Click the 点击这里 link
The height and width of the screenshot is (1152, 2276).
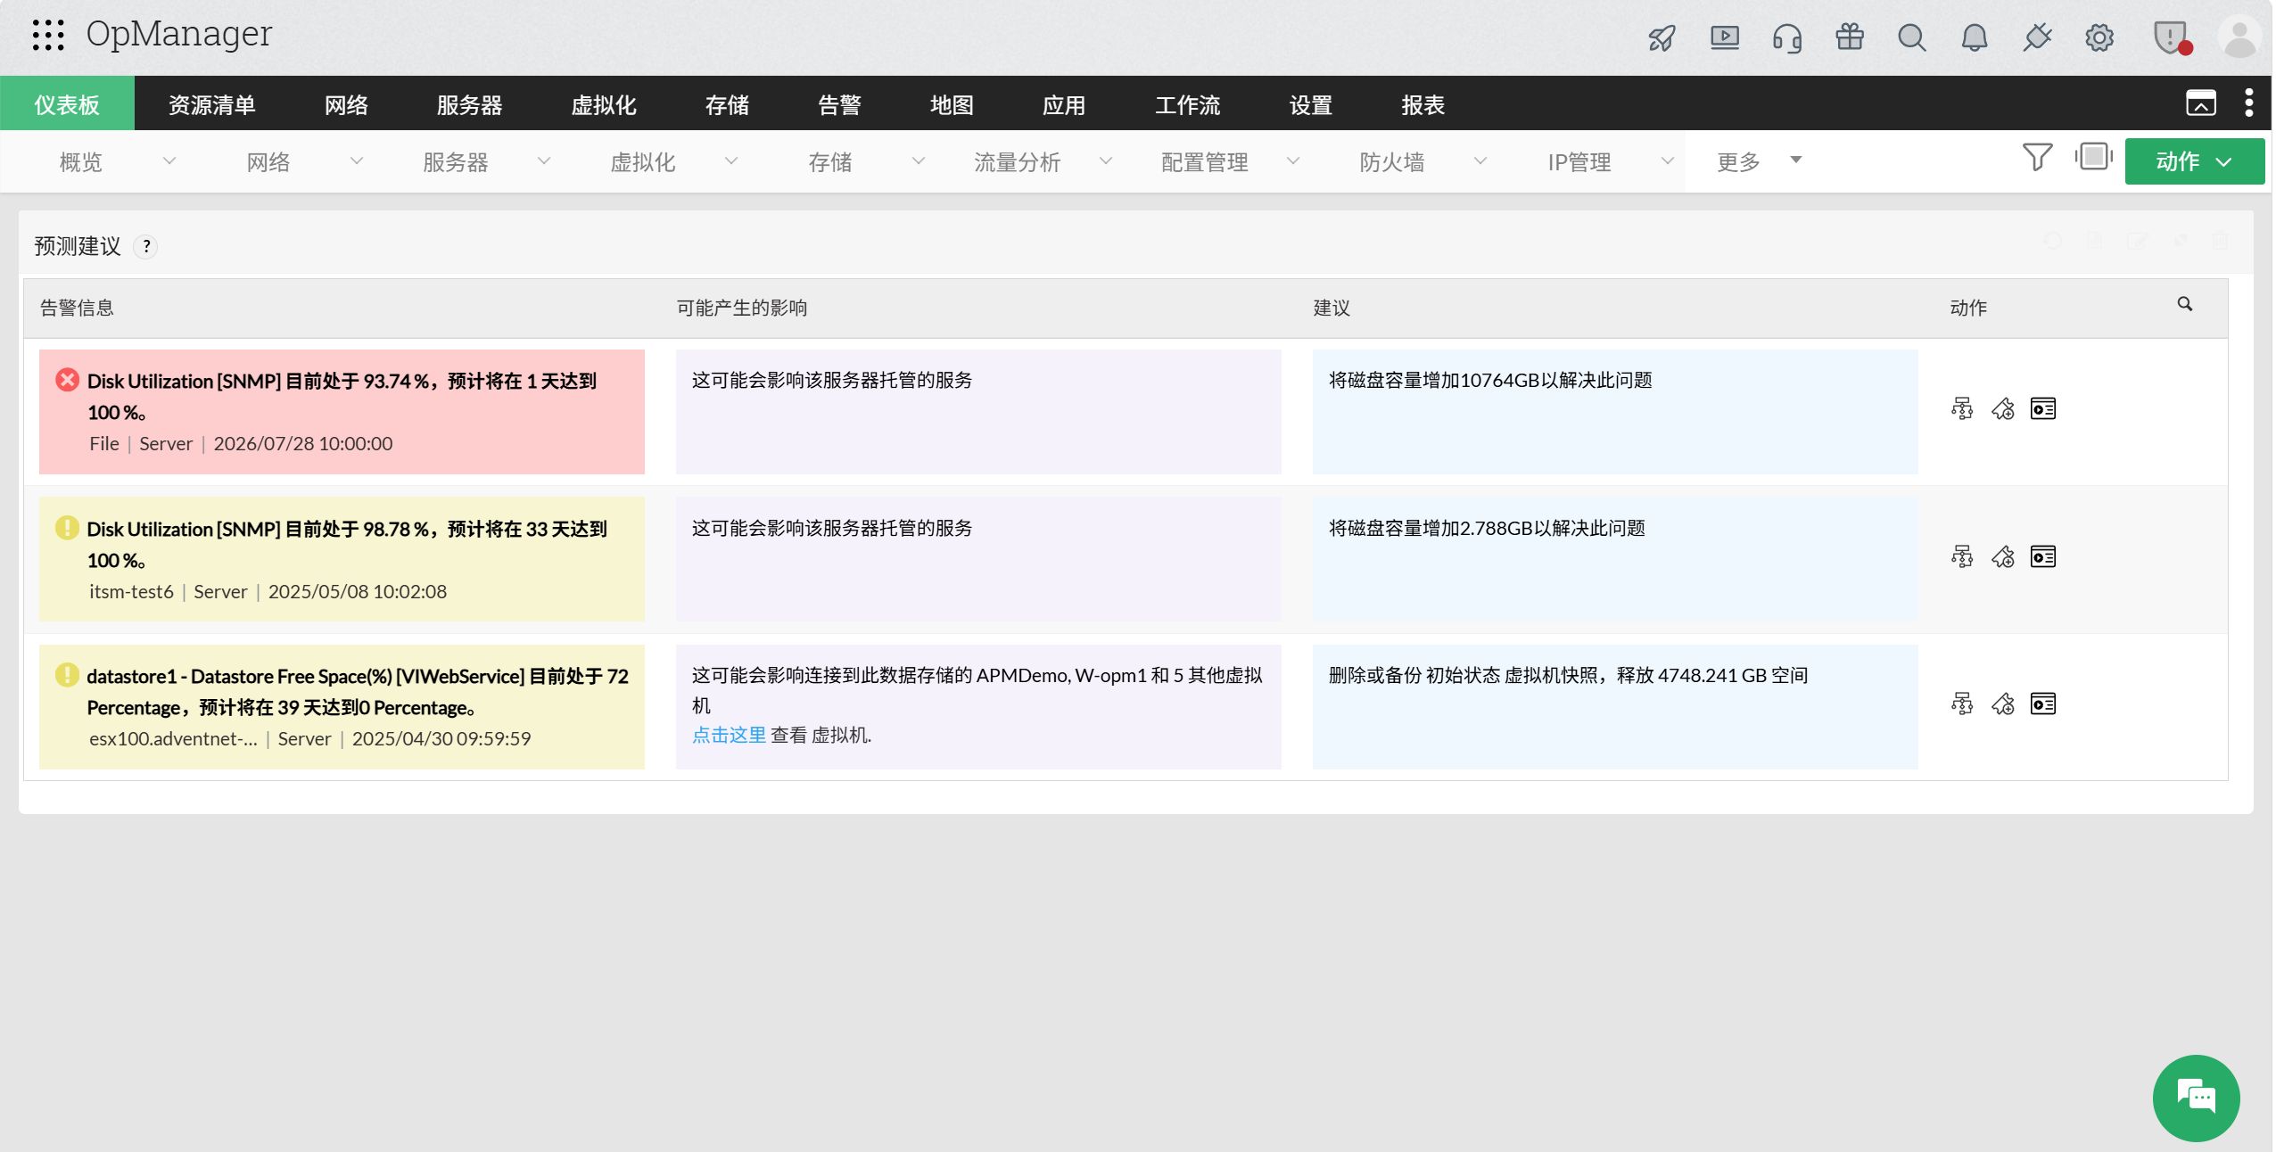coord(729,735)
